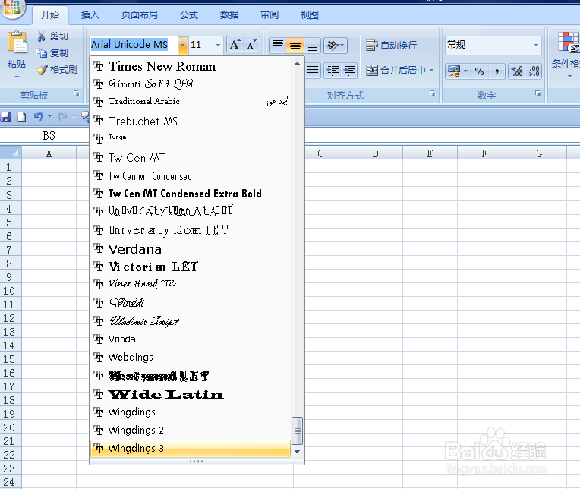This screenshot has width=580, height=489.
Task: Select Webdings font
Action: 191,358
